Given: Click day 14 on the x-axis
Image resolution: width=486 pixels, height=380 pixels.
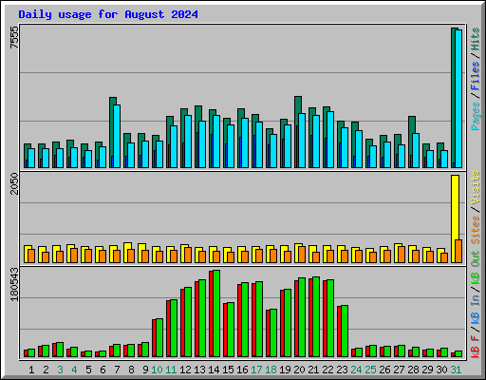Looking at the screenshot, I should click(214, 370).
